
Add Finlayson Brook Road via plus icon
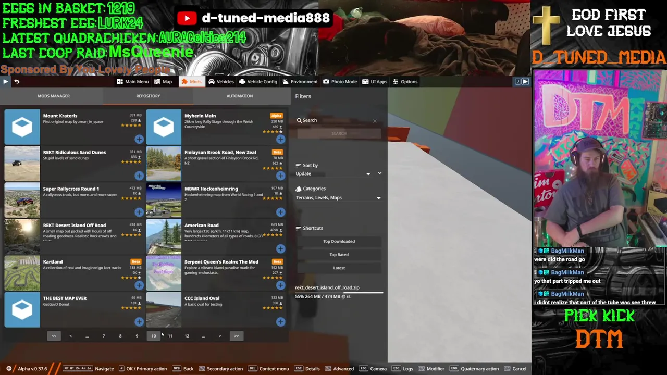tap(280, 176)
